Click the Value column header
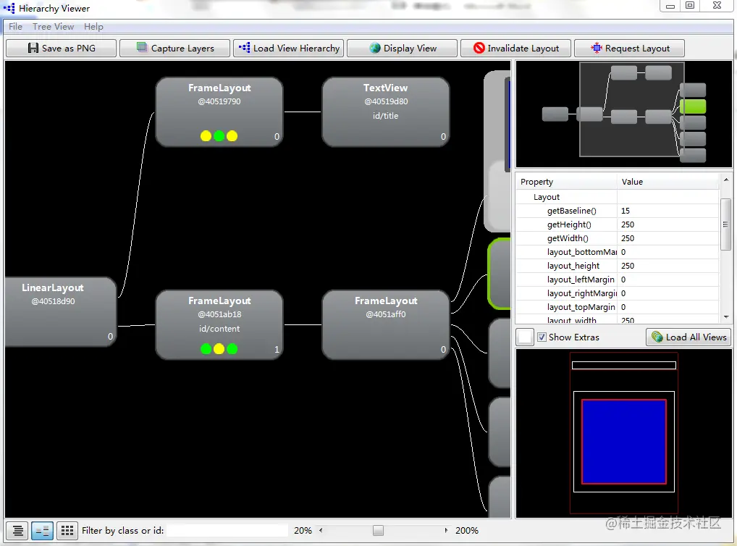Screen dimensions: 737x546 point(668,182)
